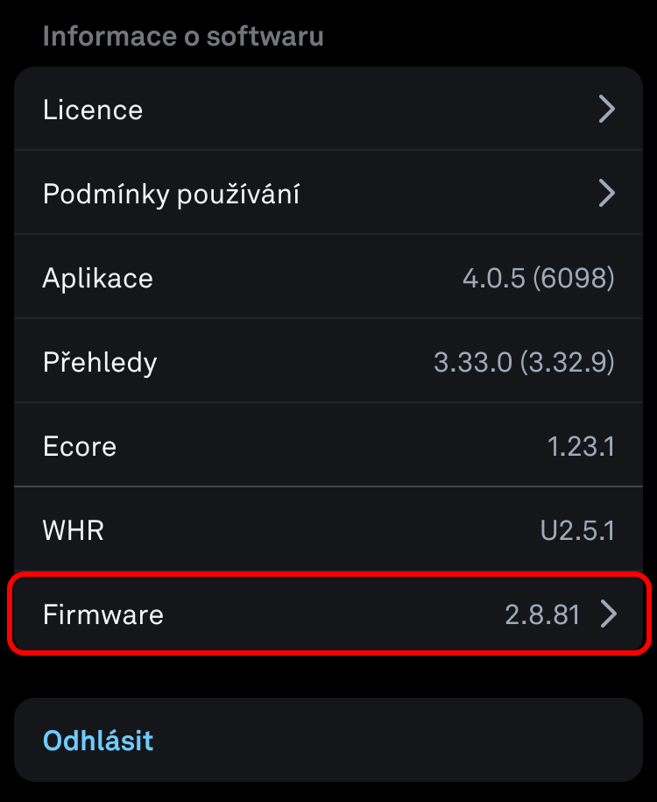Select the Aplikace version row
The image size is (657, 802).
pos(328,277)
